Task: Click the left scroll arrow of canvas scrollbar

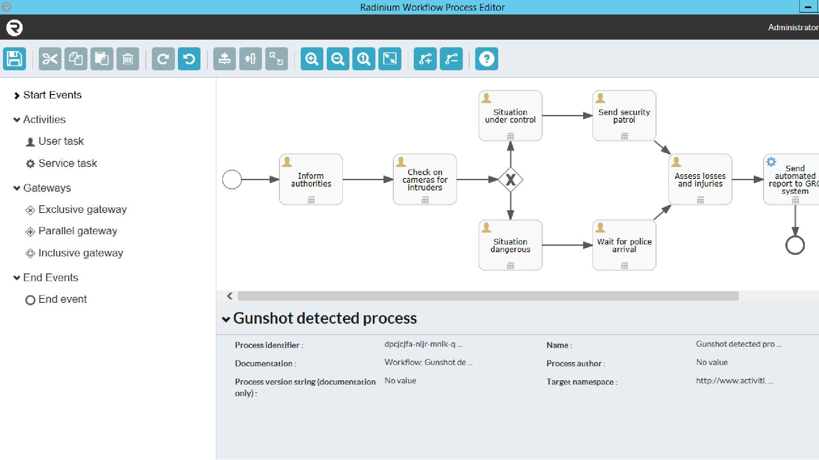Action: coord(230,296)
